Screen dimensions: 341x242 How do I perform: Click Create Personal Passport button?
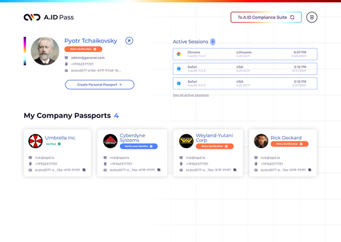[x=99, y=85]
